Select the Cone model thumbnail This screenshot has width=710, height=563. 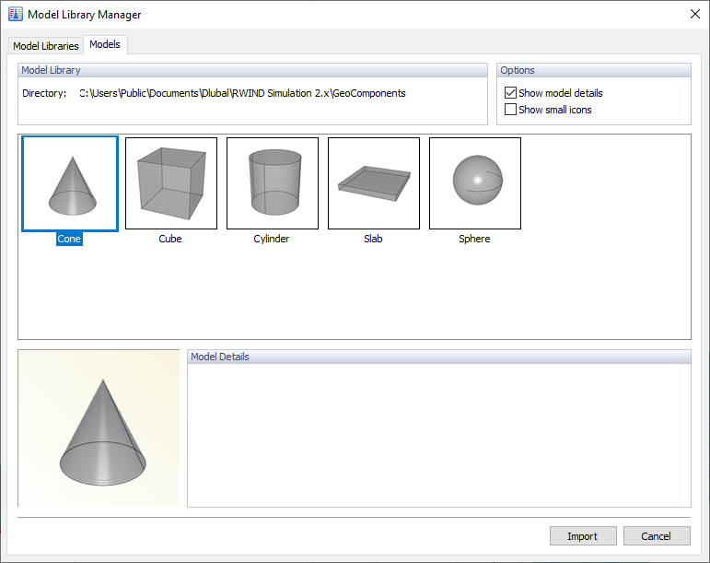click(x=70, y=183)
